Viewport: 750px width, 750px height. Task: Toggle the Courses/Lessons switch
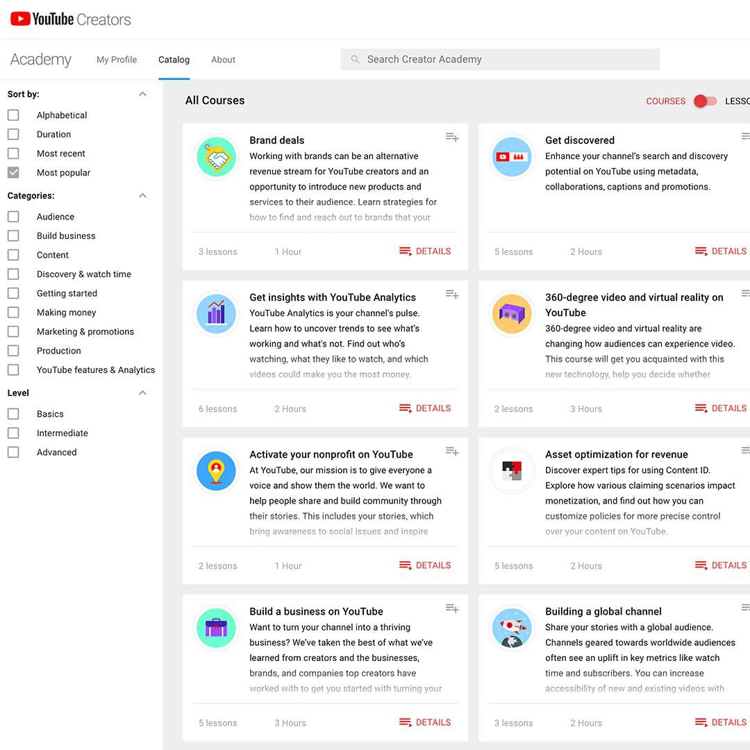pos(705,101)
